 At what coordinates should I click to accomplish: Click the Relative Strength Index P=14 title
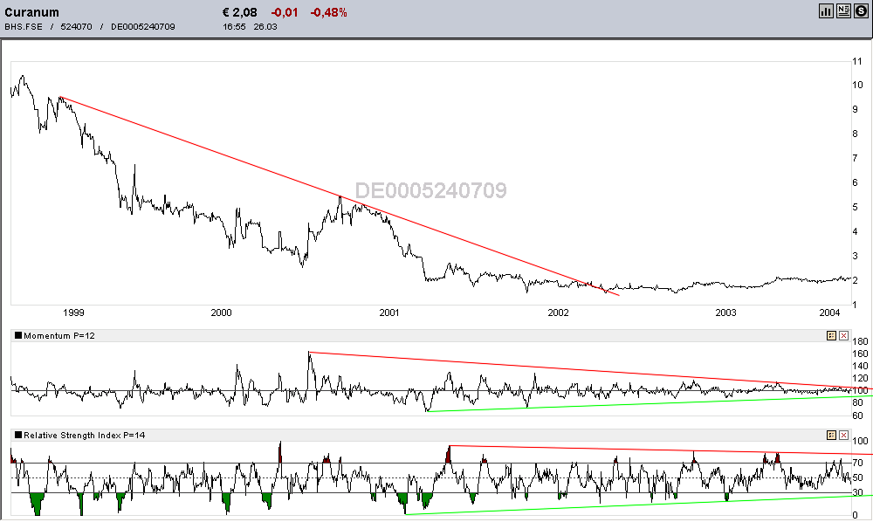point(84,436)
